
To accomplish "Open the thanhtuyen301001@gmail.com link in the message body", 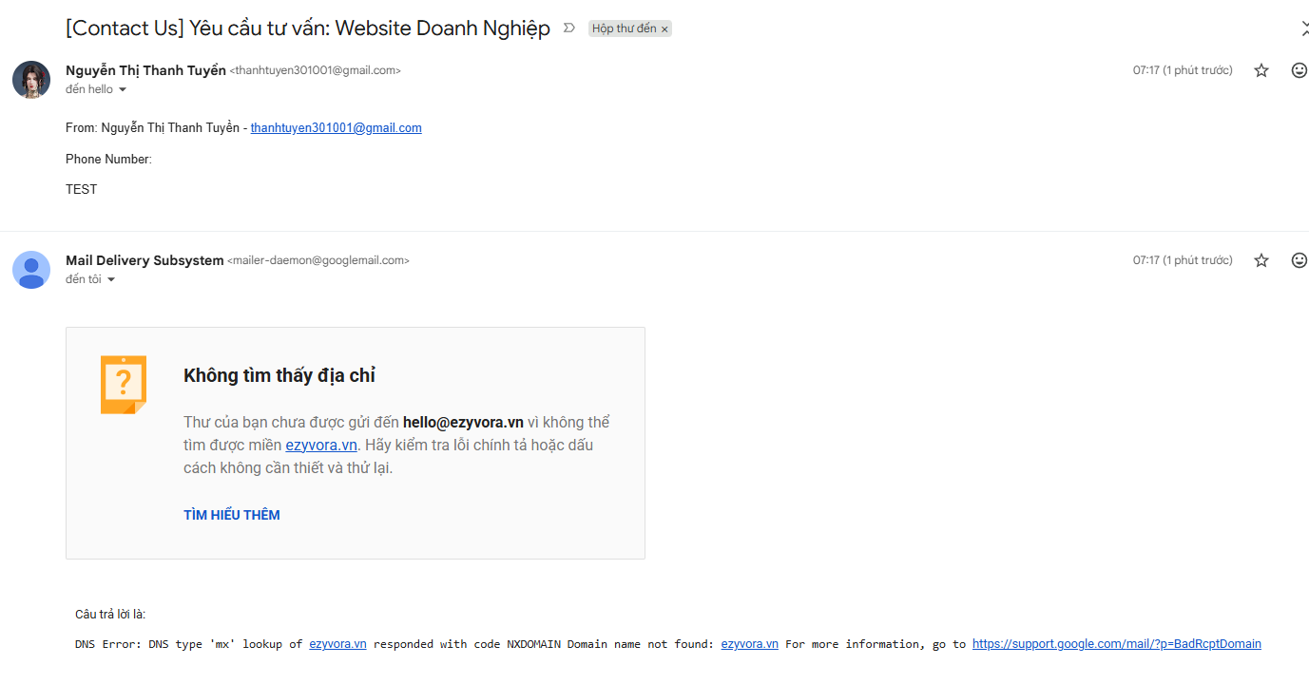I will click(x=336, y=128).
